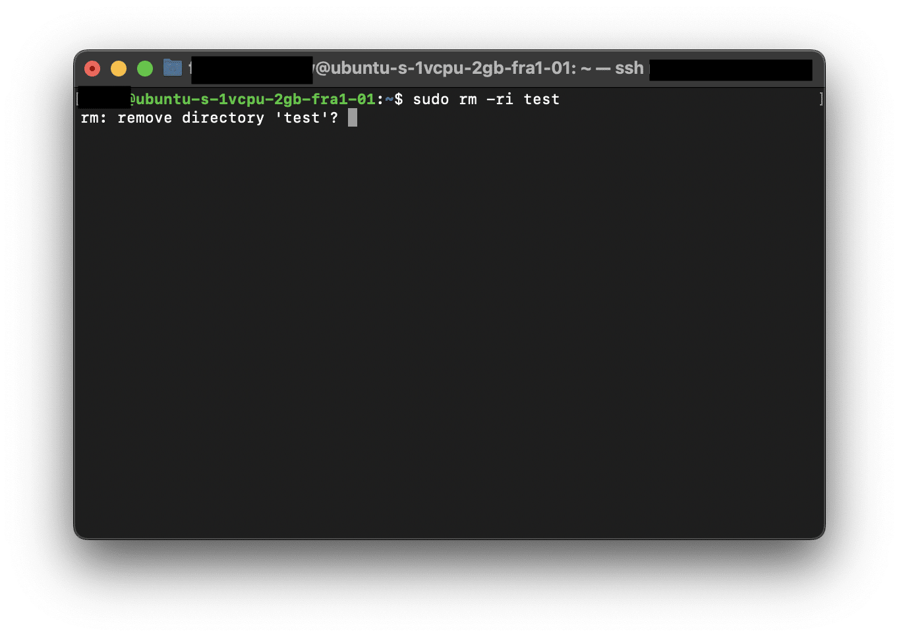
Task: Click the blue tilde path in prompt
Action: click(389, 100)
